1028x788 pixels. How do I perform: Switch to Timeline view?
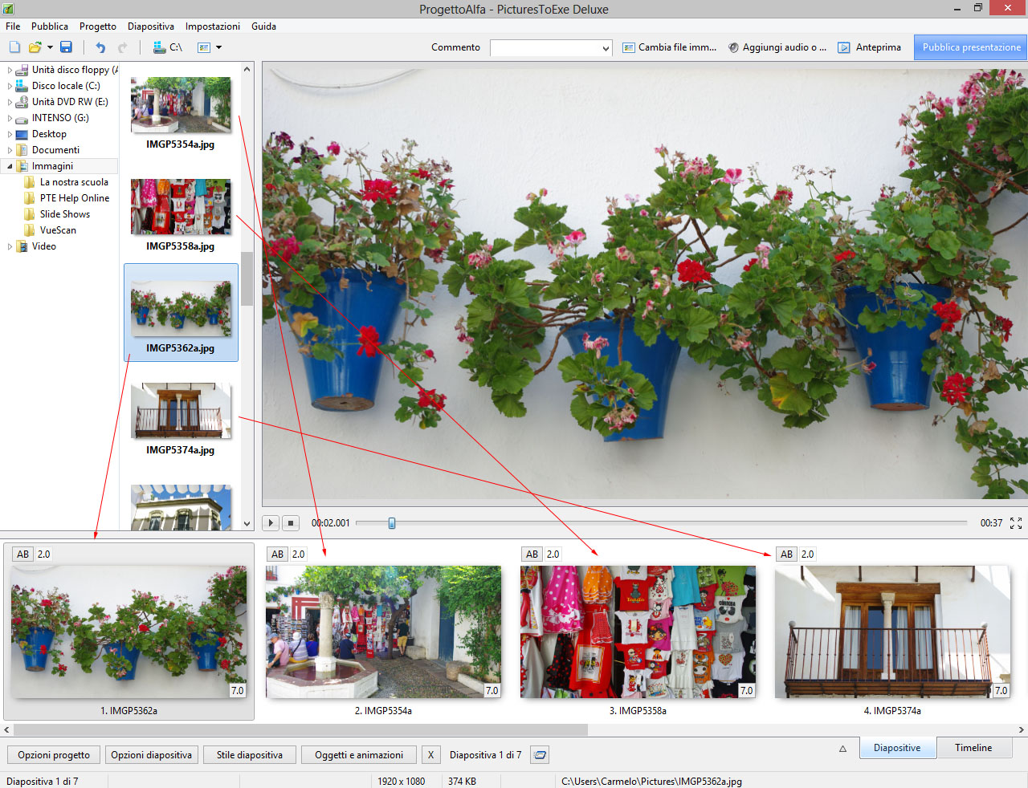tap(973, 748)
